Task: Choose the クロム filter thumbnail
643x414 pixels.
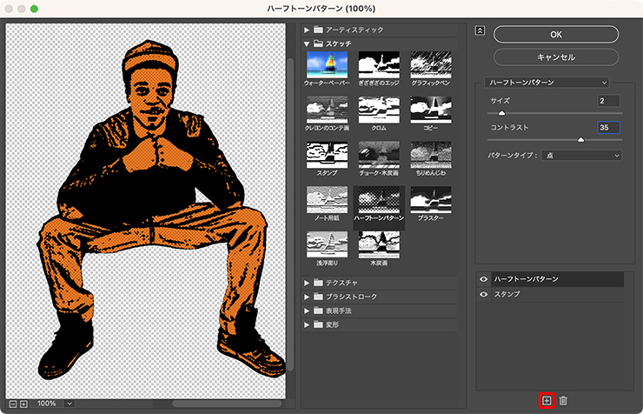Action: click(378, 110)
